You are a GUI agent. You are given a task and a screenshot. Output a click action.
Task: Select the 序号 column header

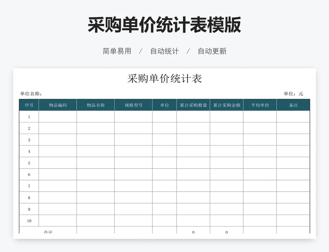pos(29,105)
